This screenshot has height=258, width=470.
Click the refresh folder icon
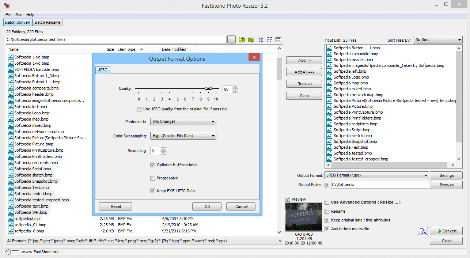pos(251,39)
